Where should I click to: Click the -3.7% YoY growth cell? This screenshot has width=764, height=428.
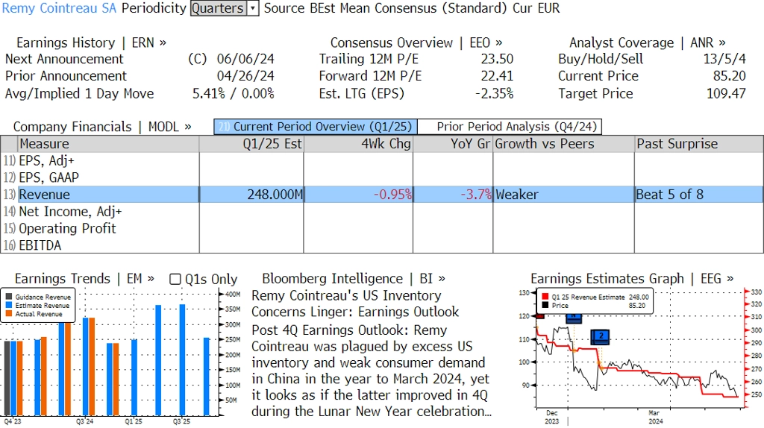point(453,195)
